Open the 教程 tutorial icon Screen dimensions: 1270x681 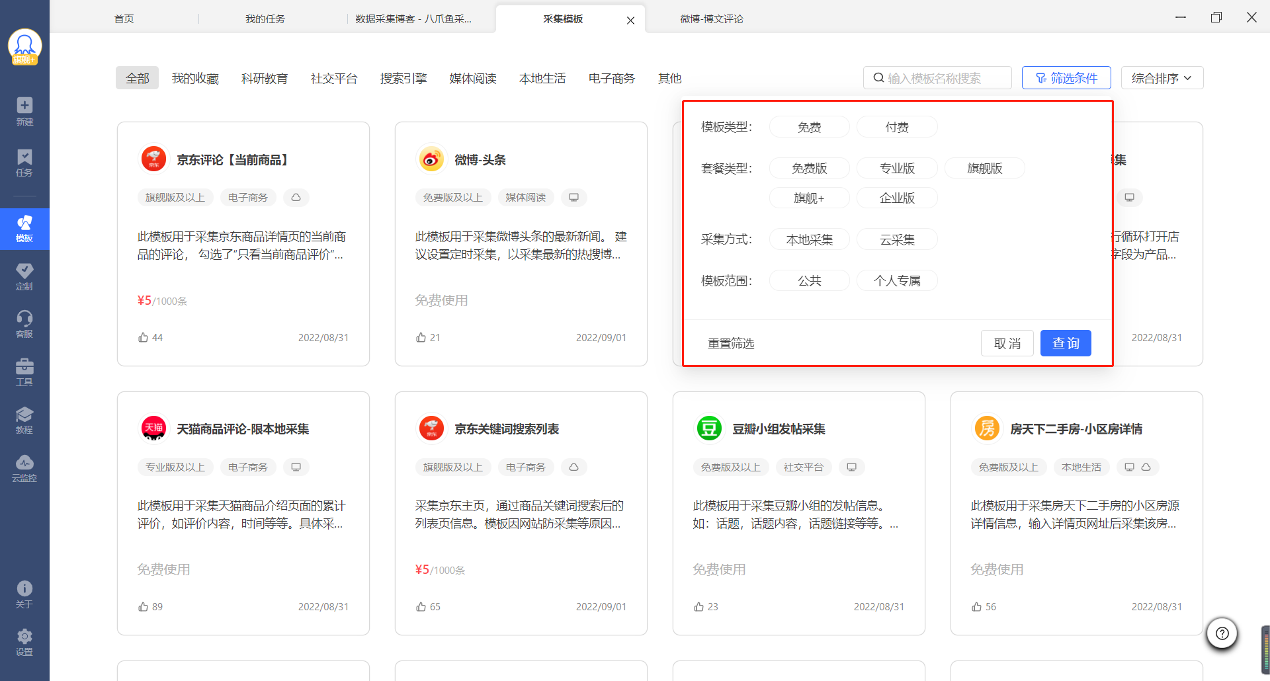click(24, 420)
